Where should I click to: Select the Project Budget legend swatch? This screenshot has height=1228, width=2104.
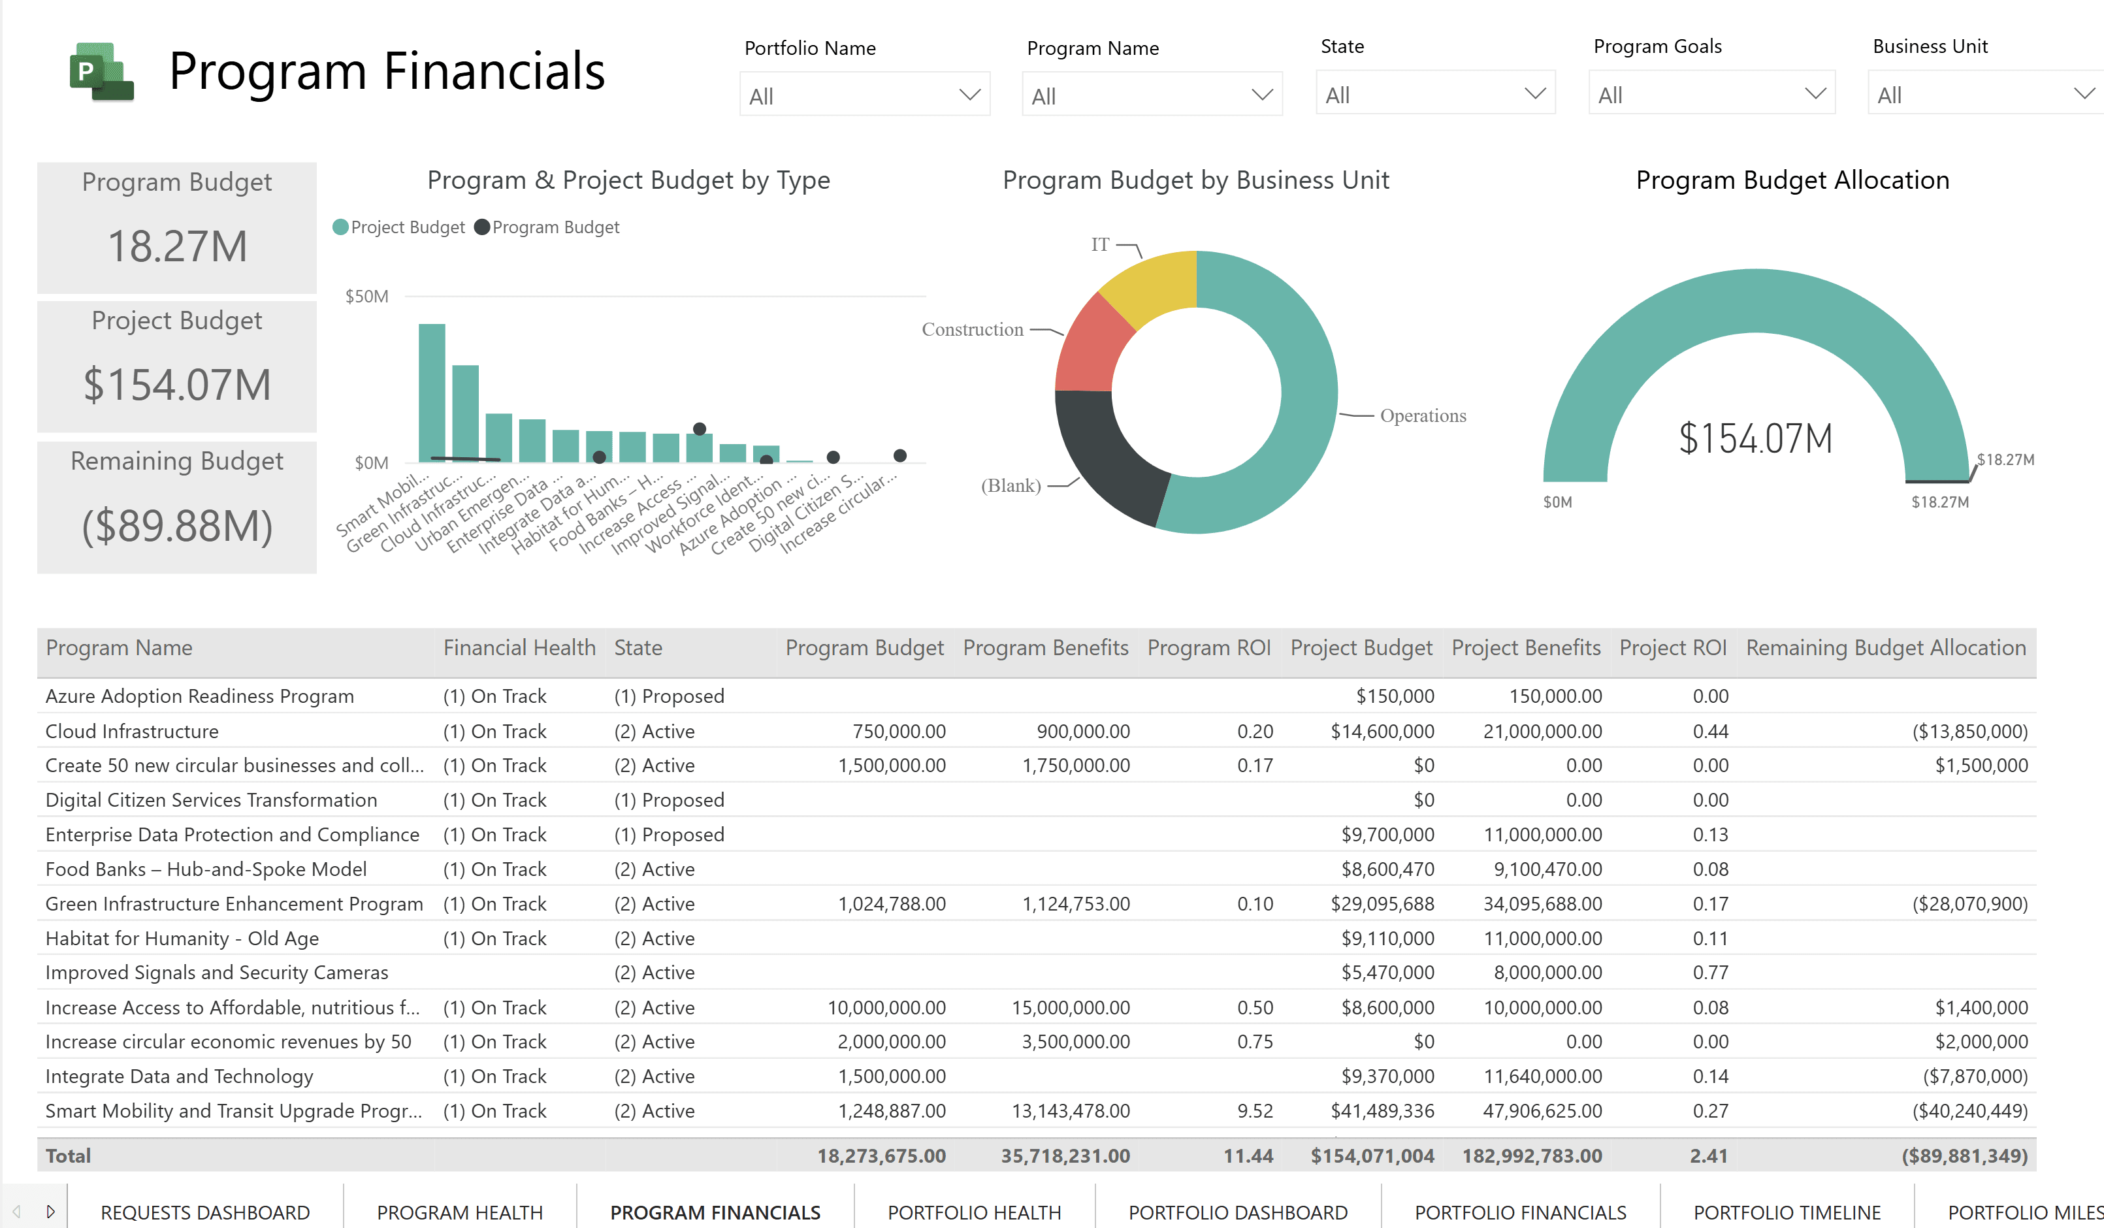[x=340, y=227]
